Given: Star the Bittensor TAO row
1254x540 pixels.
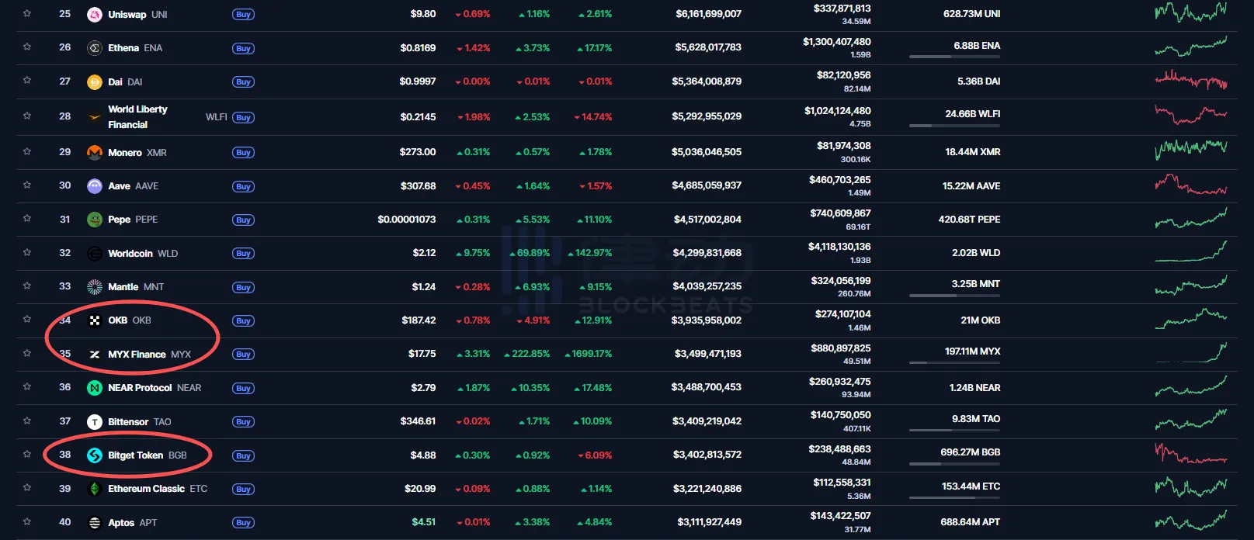Looking at the screenshot, I should tap(26, 421).
